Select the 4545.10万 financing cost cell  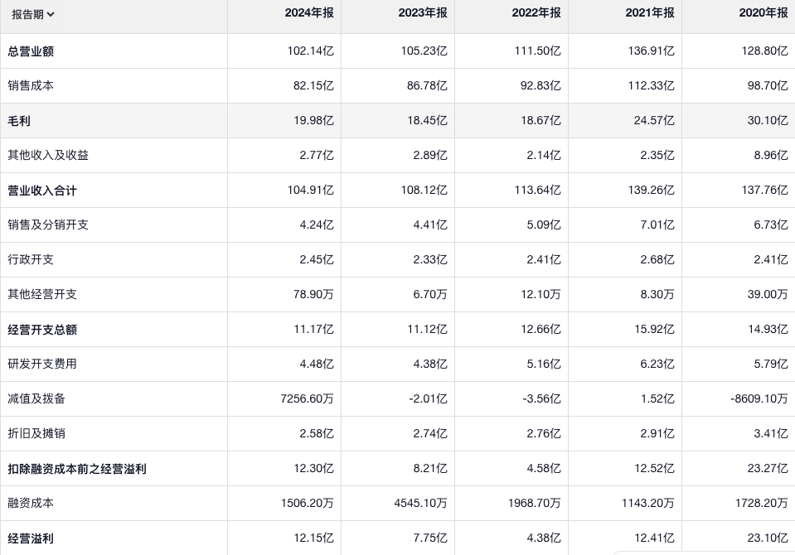coord(420,504)
